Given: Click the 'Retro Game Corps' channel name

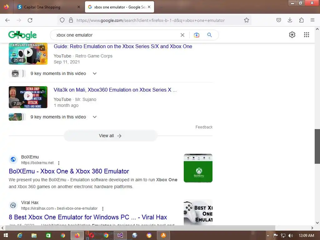Looking at the screenshot, I should click(x=94, y=56).
